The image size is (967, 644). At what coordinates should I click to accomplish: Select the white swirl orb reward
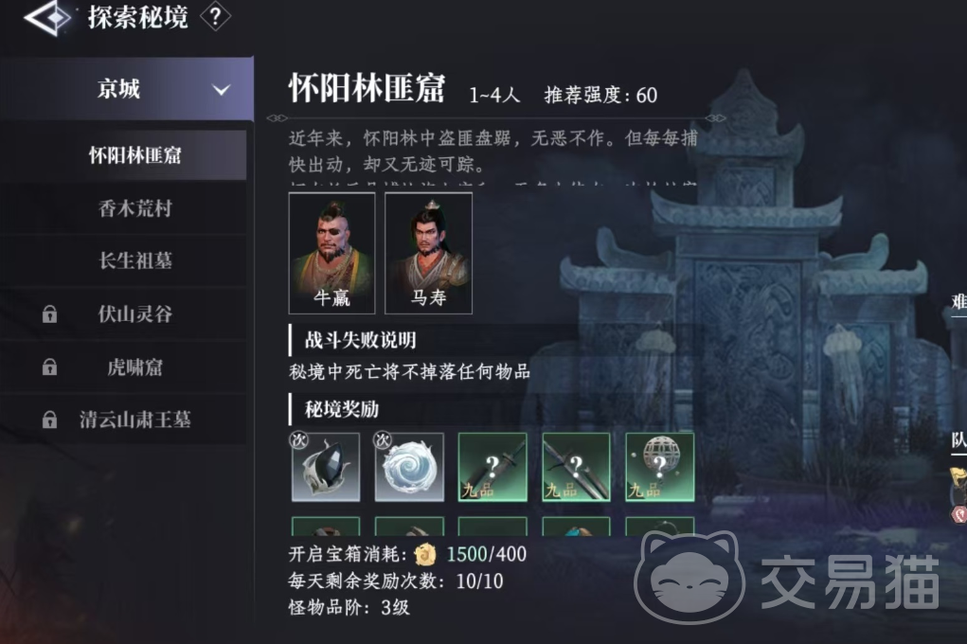409,467
